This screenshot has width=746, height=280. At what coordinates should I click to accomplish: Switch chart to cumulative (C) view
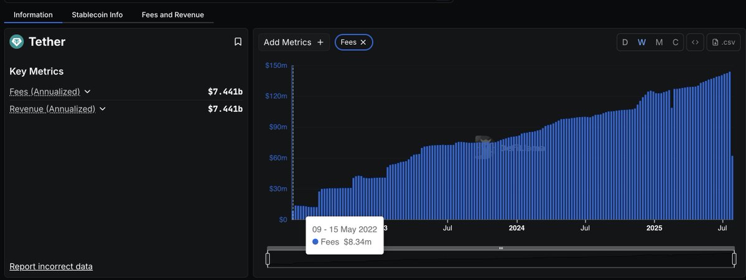click(675, 42)
